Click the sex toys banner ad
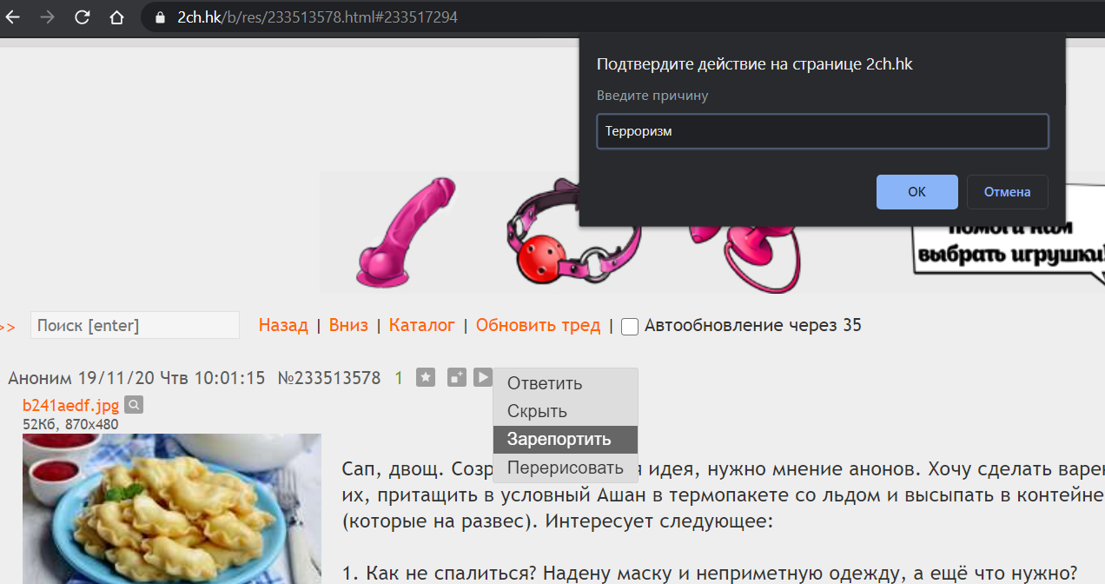 point(712,233)
